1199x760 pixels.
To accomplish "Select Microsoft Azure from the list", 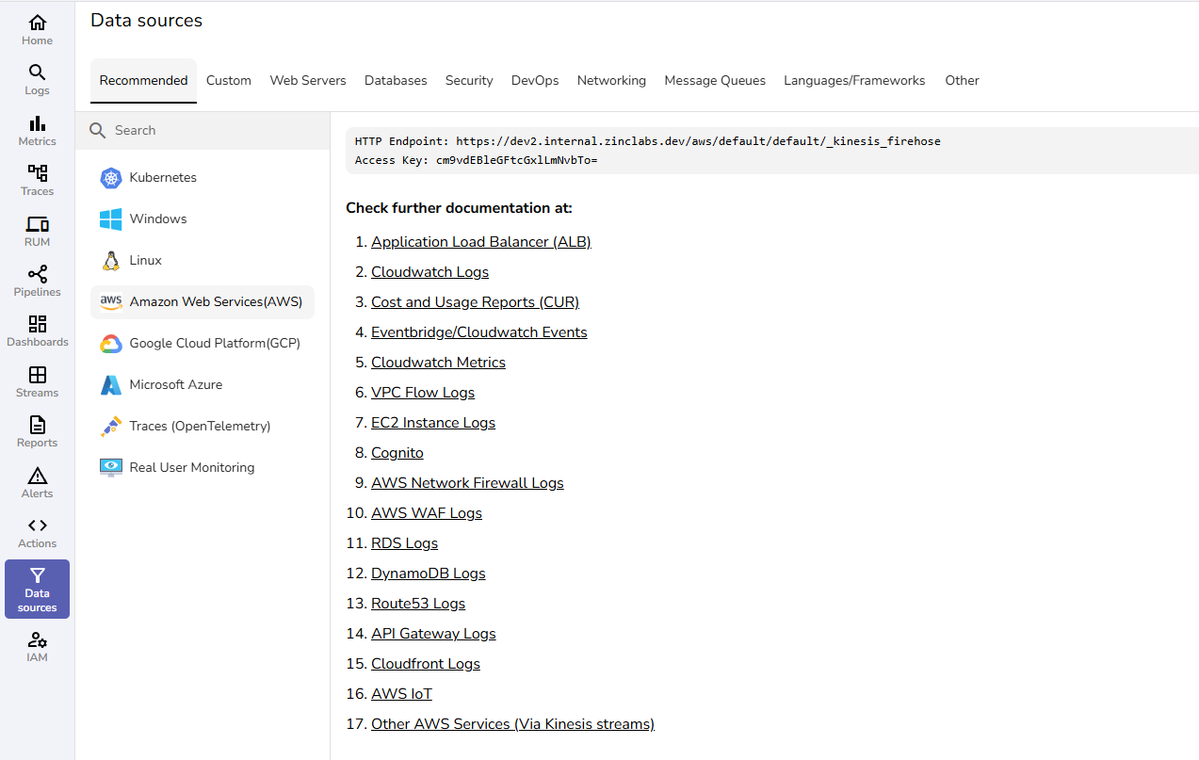I will point(175,385).
